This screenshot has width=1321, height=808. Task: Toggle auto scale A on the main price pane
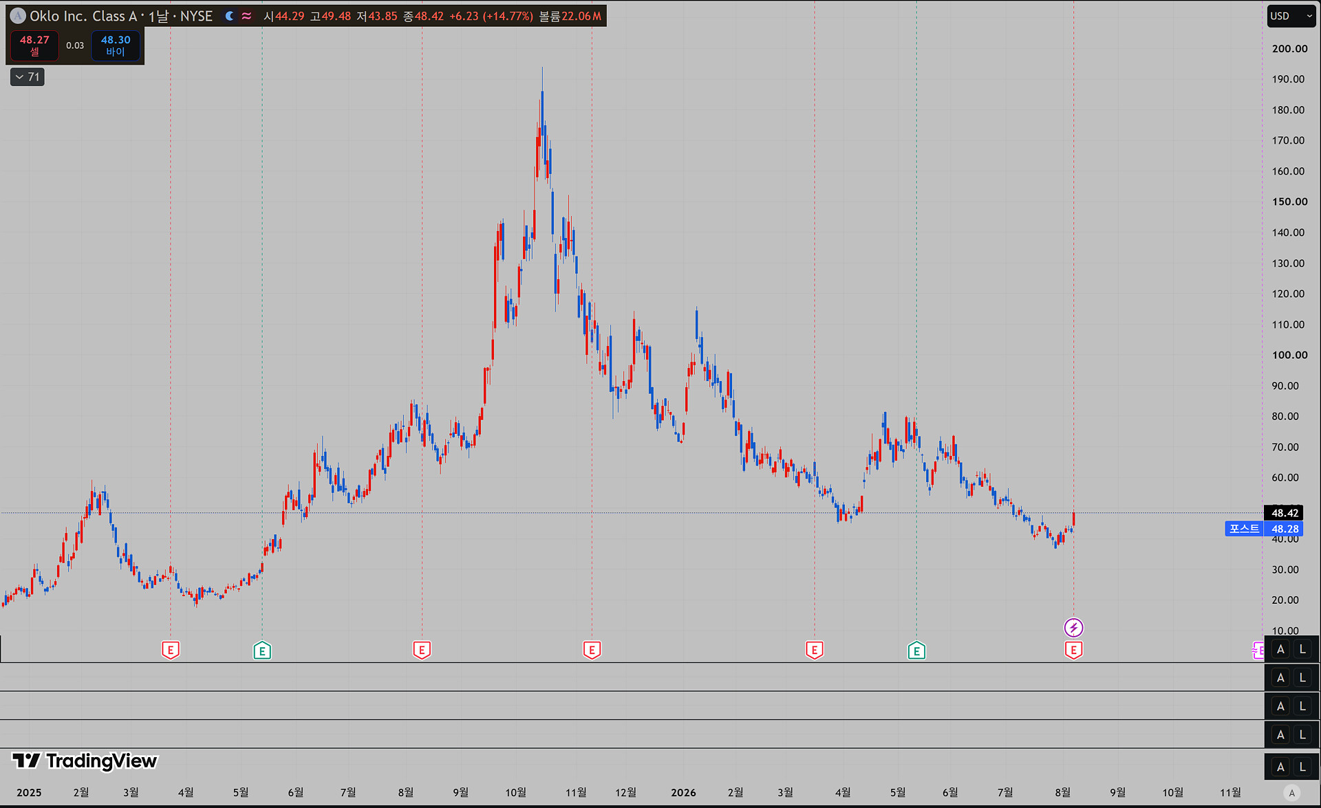pyautogui.click(x=1280, y=649)
